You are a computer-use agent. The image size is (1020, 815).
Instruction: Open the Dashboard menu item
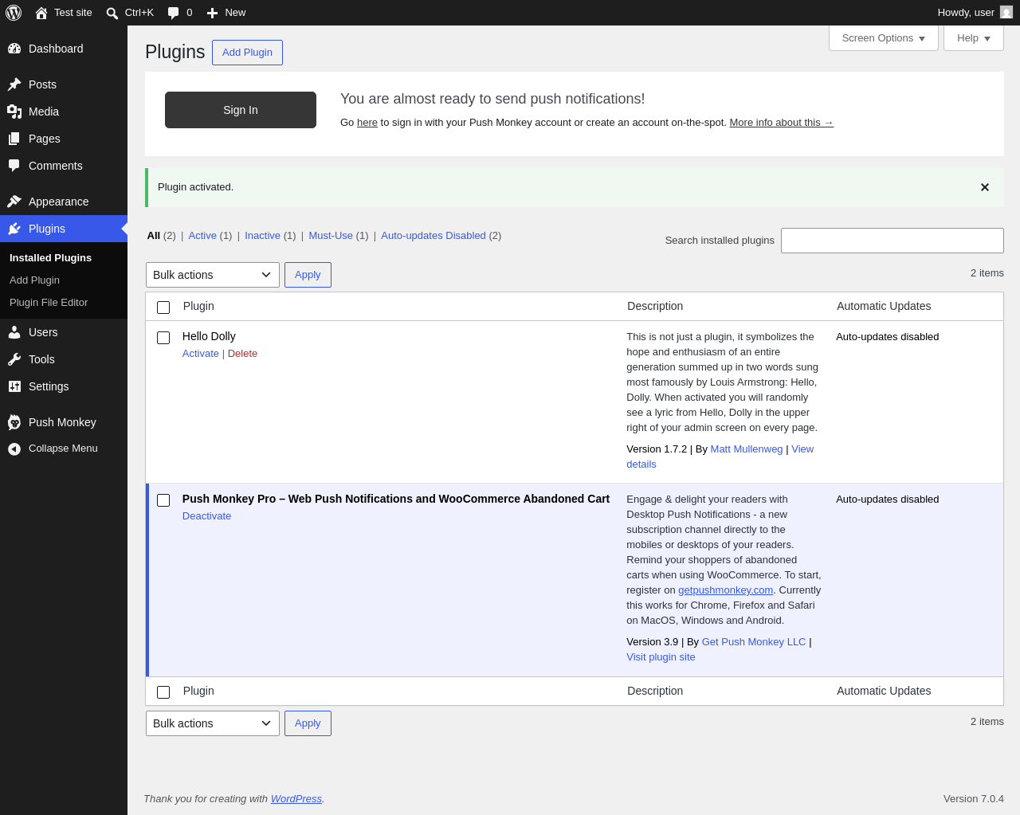coord(64,49)
